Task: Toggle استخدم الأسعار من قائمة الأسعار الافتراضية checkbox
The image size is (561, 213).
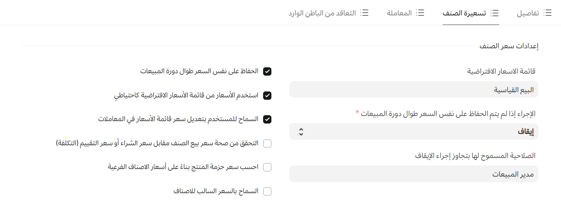Action: tap(267, 95)
